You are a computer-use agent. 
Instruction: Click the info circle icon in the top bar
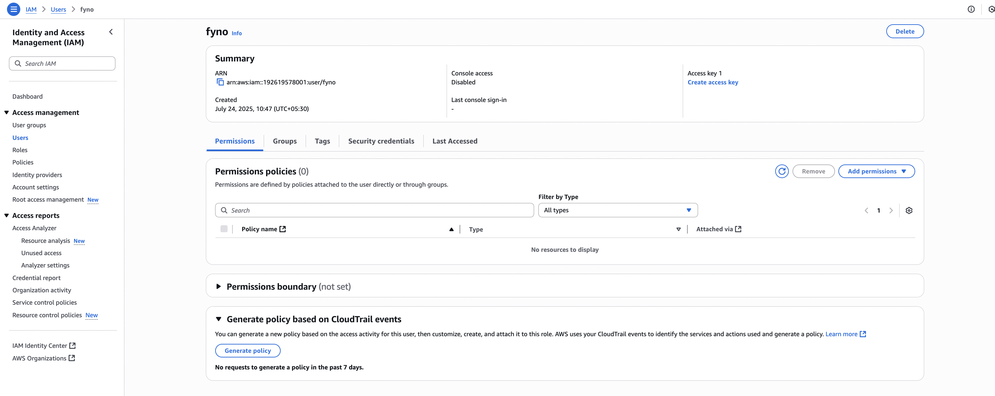(x=971, y=9)
